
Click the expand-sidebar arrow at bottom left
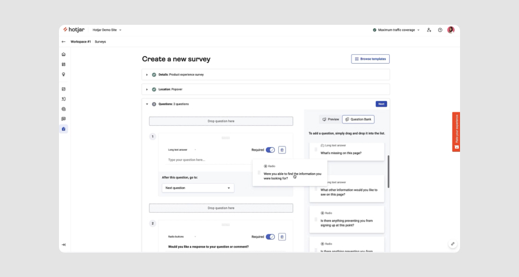(x=64, y=245)
